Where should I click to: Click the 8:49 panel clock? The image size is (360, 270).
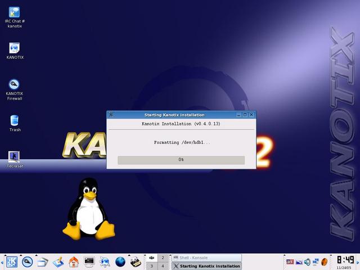(x=345, y=260)
